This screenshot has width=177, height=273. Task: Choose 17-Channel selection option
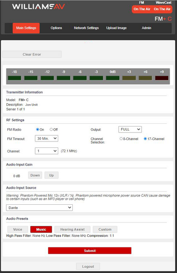click(x=145, y=139)
